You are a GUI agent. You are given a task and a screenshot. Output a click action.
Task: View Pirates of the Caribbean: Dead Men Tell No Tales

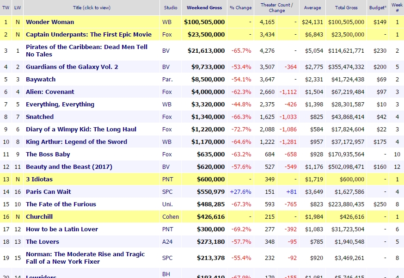86,50
